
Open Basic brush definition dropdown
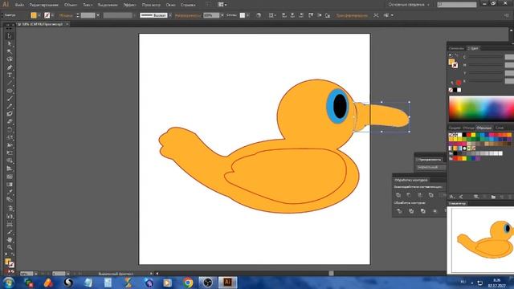coord(170,15)
